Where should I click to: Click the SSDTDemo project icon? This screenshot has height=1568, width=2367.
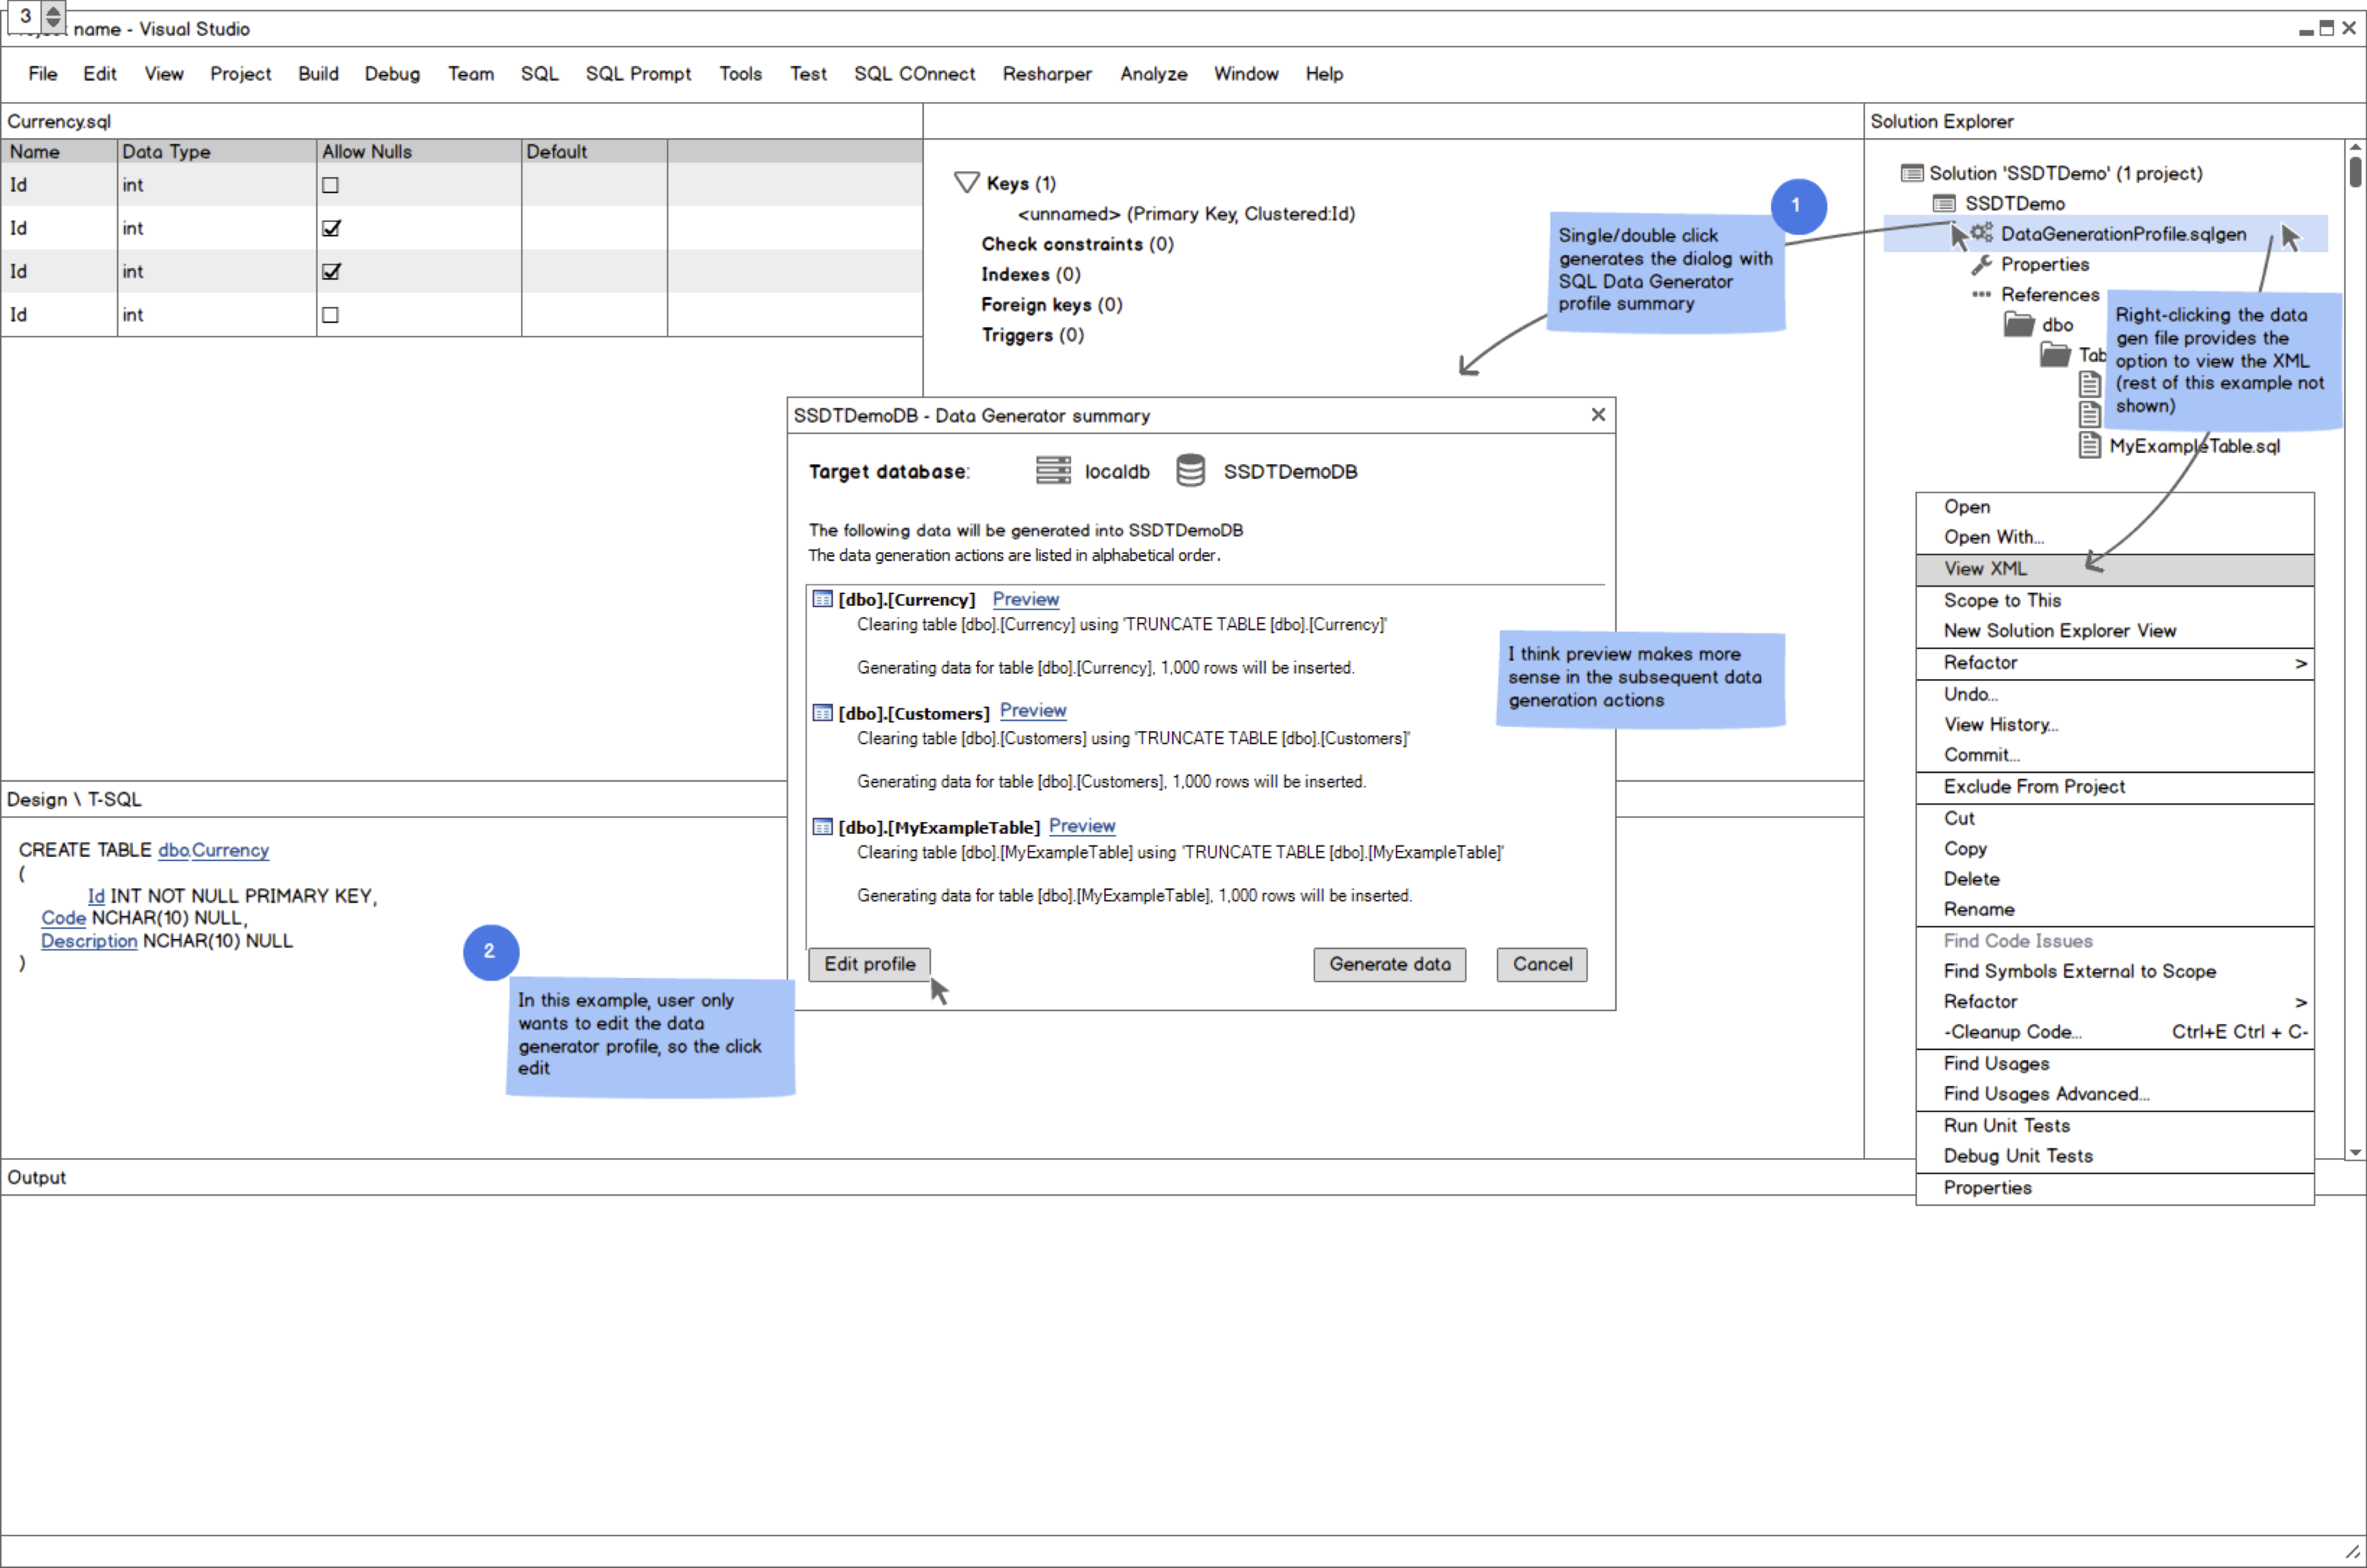1943,204
